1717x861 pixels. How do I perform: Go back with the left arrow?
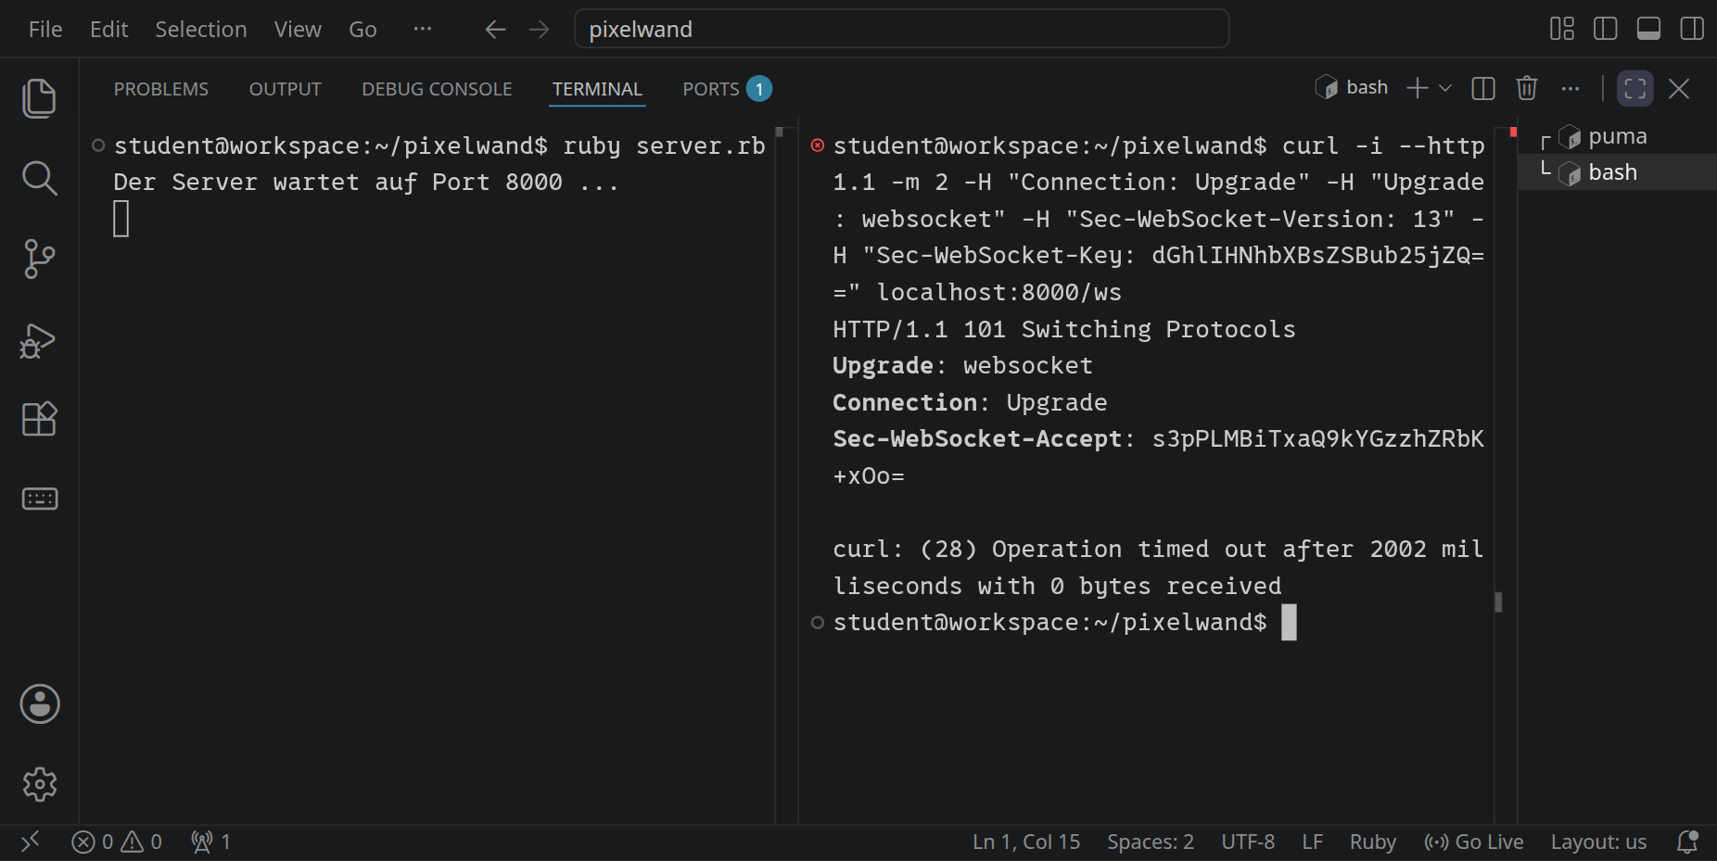tap(495, 30)
